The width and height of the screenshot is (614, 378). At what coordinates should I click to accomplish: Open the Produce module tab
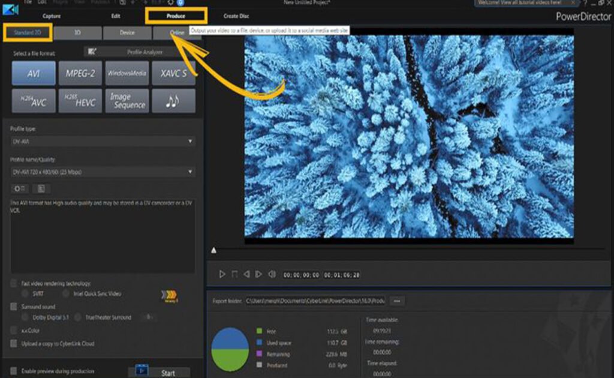tap(176, 16)
